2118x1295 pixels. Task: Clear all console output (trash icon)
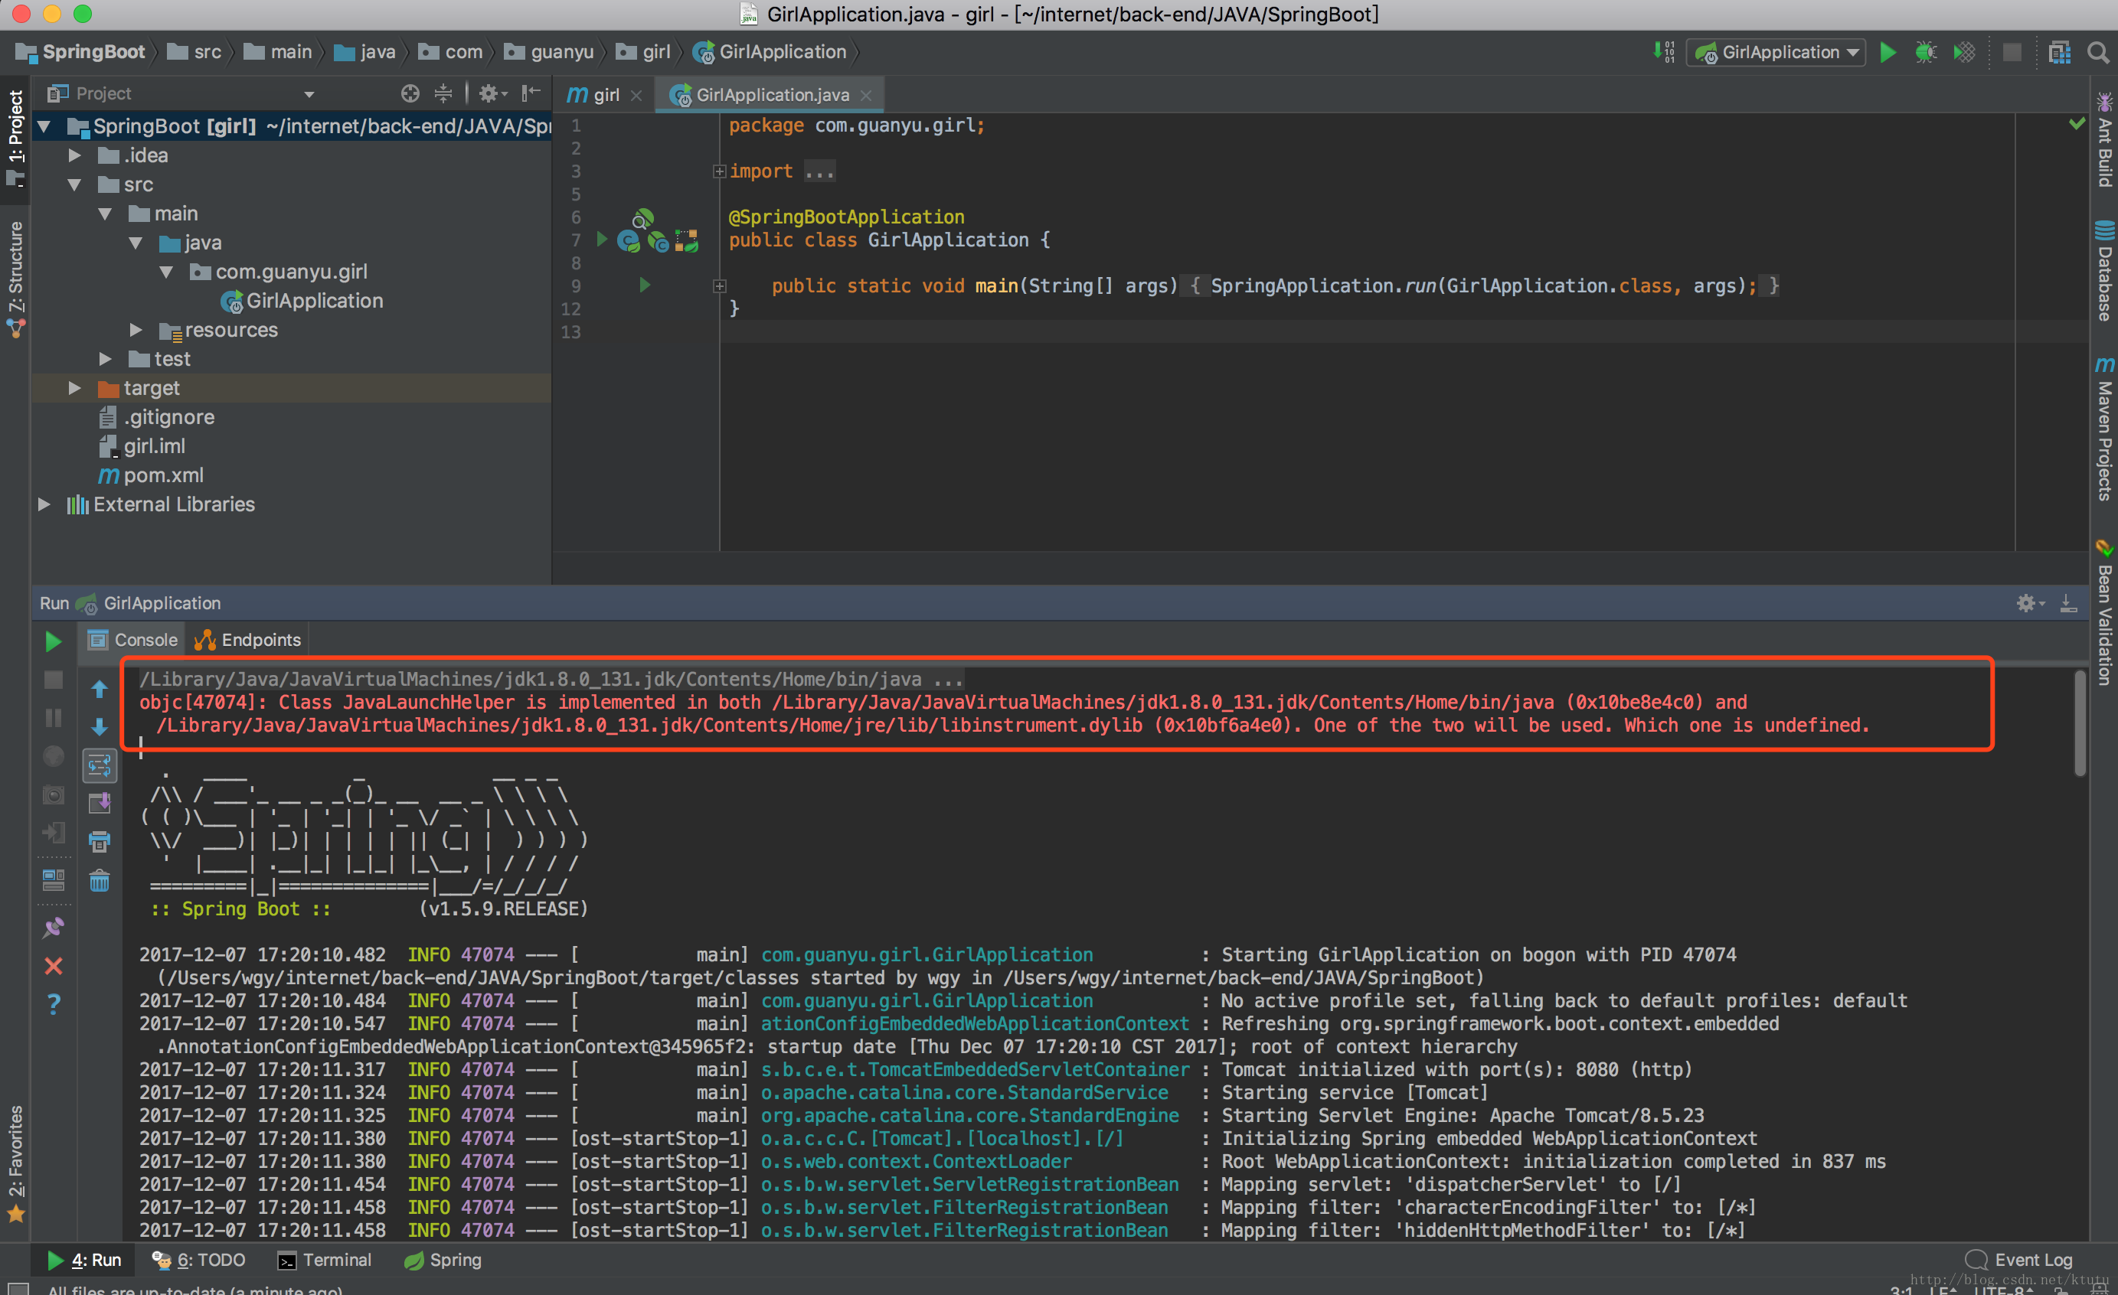pyautogui.click(x=100, y=881)
